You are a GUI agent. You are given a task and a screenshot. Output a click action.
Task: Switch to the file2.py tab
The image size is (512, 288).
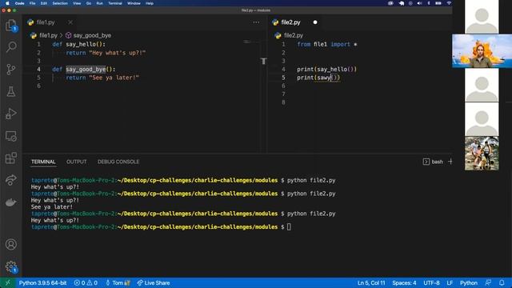[x=290, y=22]
